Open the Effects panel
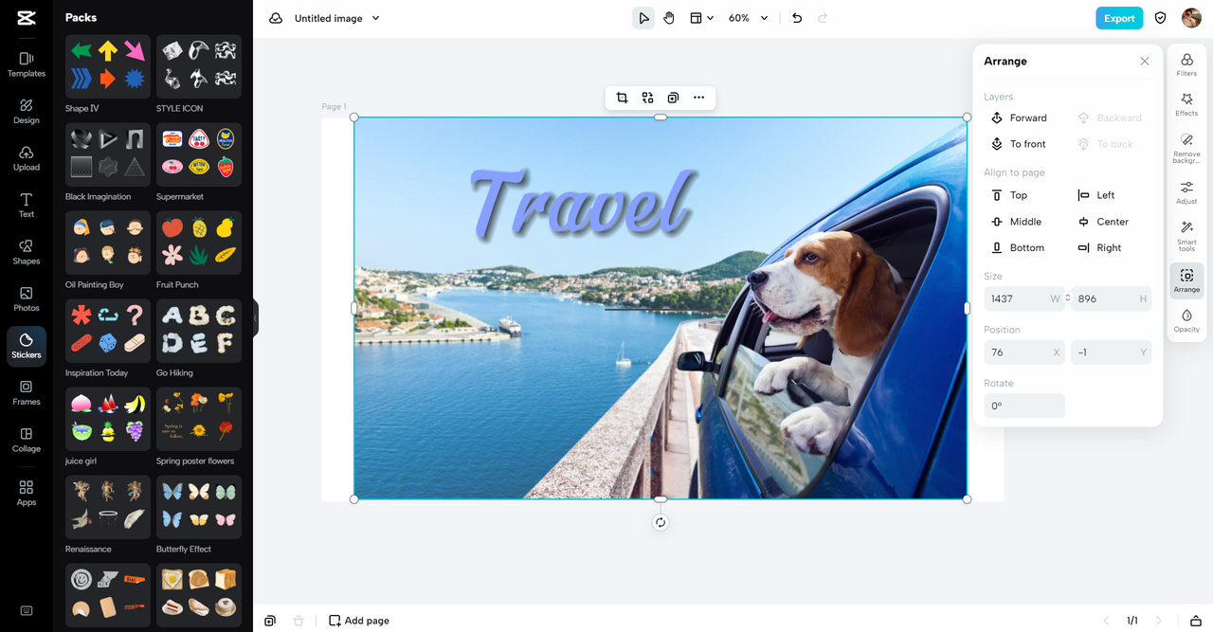The height and width of the screenshot is (632, 1213). (x=1186, y=104)
